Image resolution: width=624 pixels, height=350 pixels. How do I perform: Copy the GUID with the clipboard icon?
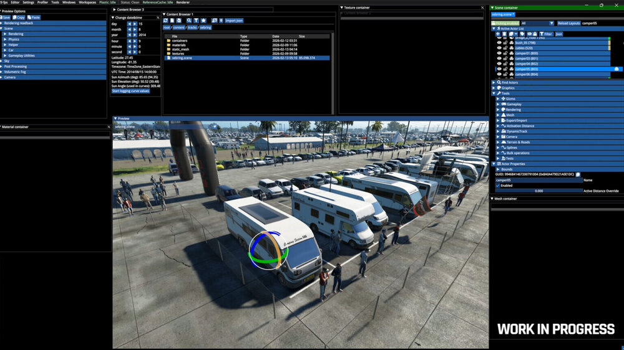coord(578,174)
